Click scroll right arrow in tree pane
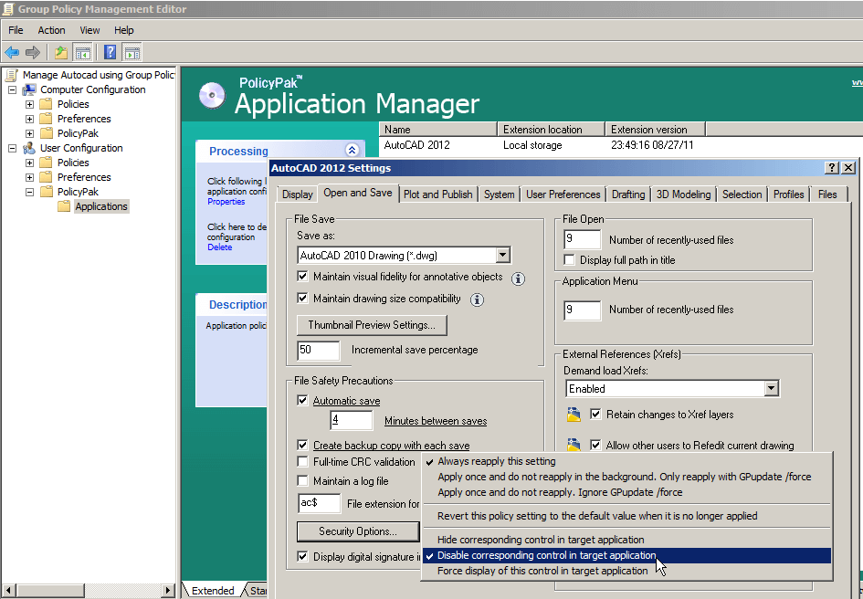This screenshot has width=863, height=599. pos(168,590)
